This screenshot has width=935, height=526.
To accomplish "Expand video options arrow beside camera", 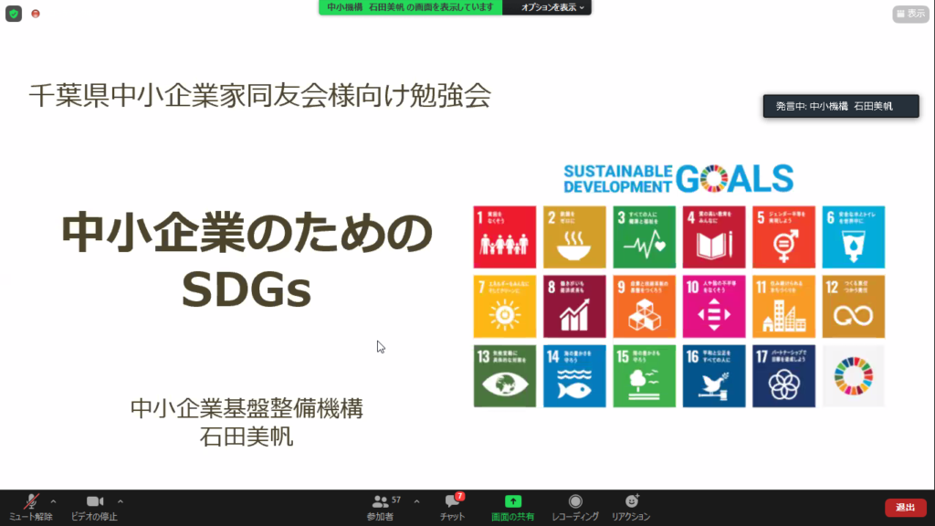I will coord(121,501).
